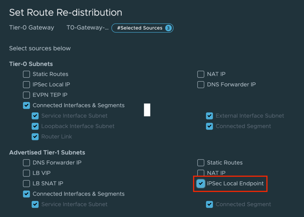Enable the EVPN TEP IP checkbox

[x=26, y=95]
